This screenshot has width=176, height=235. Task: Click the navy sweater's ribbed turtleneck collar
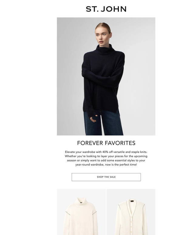[105, 49]
